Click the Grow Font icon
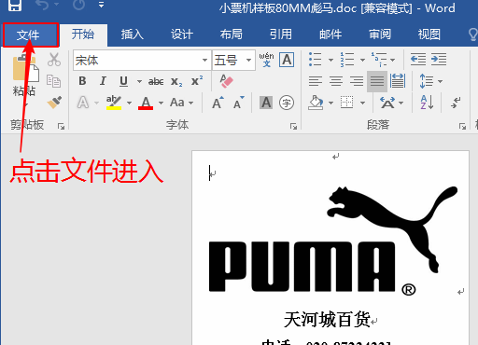Viewport: 478px width, 345px height. point(218,103)
